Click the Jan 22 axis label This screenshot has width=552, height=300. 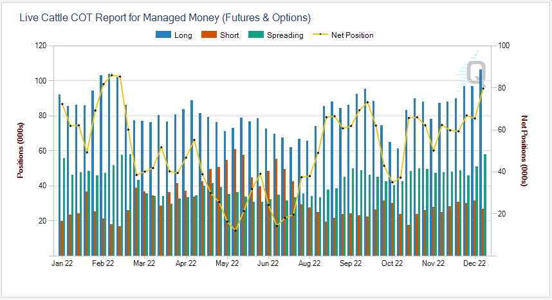[x=62, y=263]
